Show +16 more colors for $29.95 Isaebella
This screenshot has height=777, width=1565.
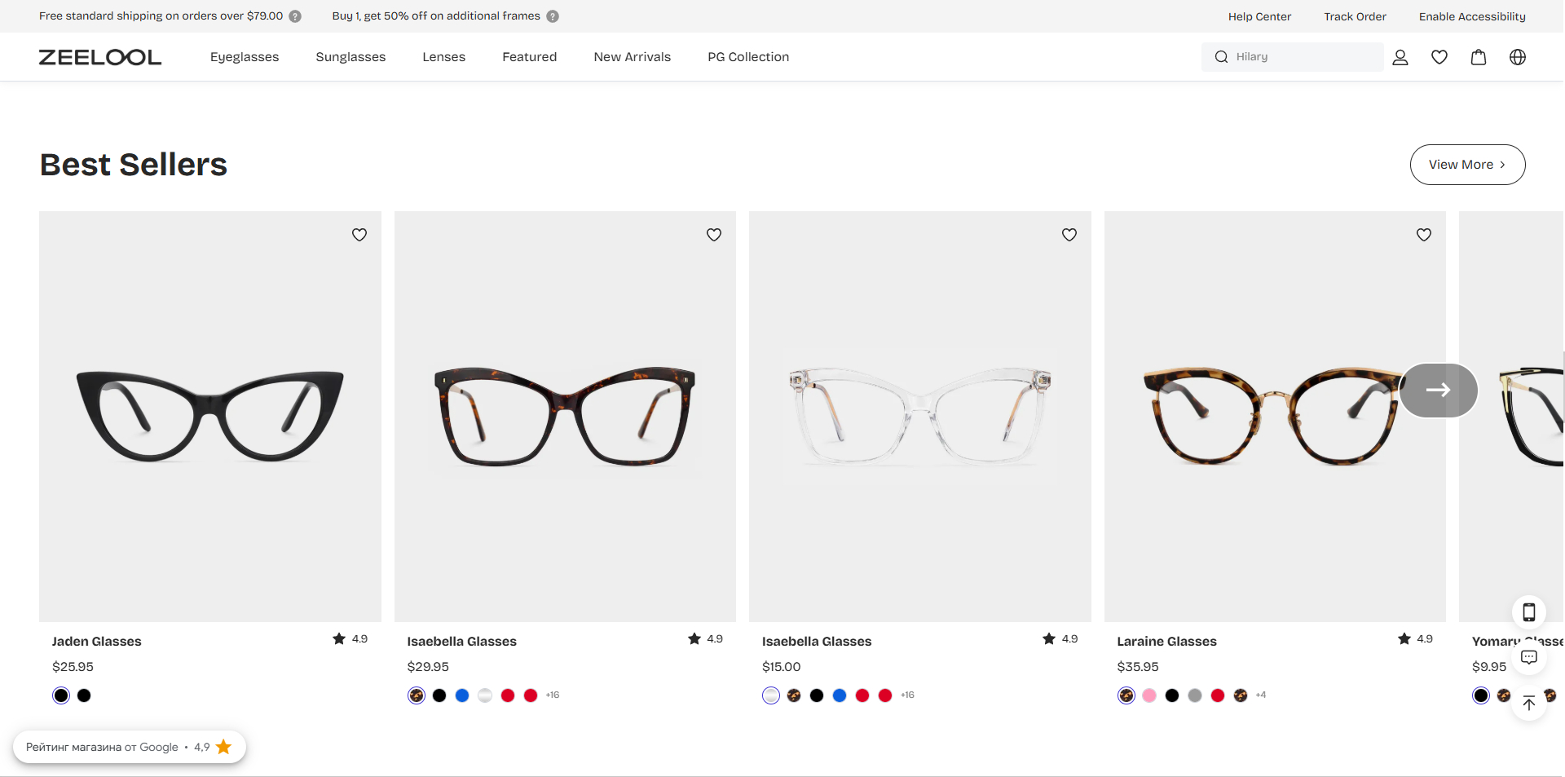coord(553,695)
